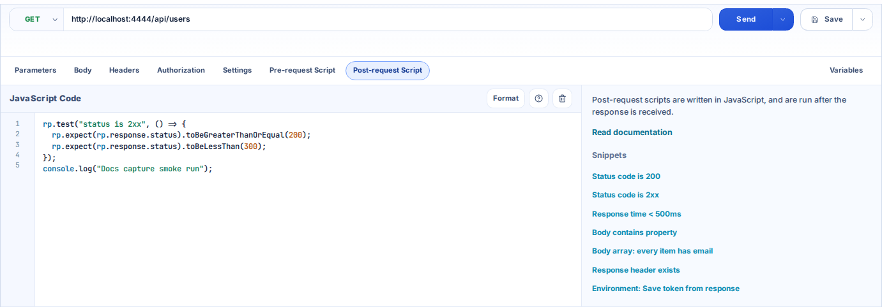
Task: Click code line with console.log statement
Action: (x=127, y=169)
